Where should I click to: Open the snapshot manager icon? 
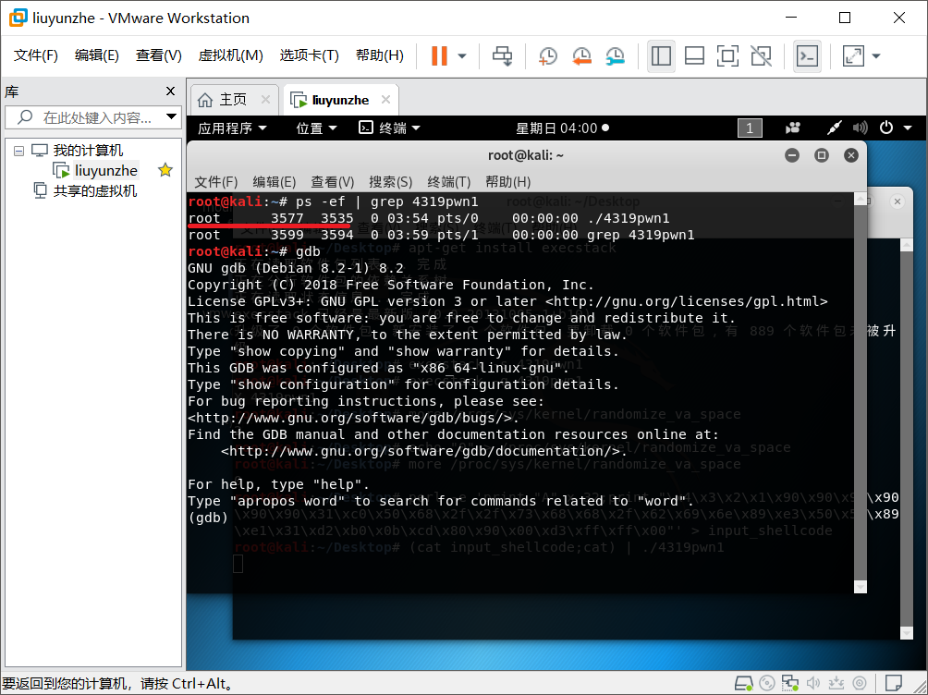click(x=616, y=56)
